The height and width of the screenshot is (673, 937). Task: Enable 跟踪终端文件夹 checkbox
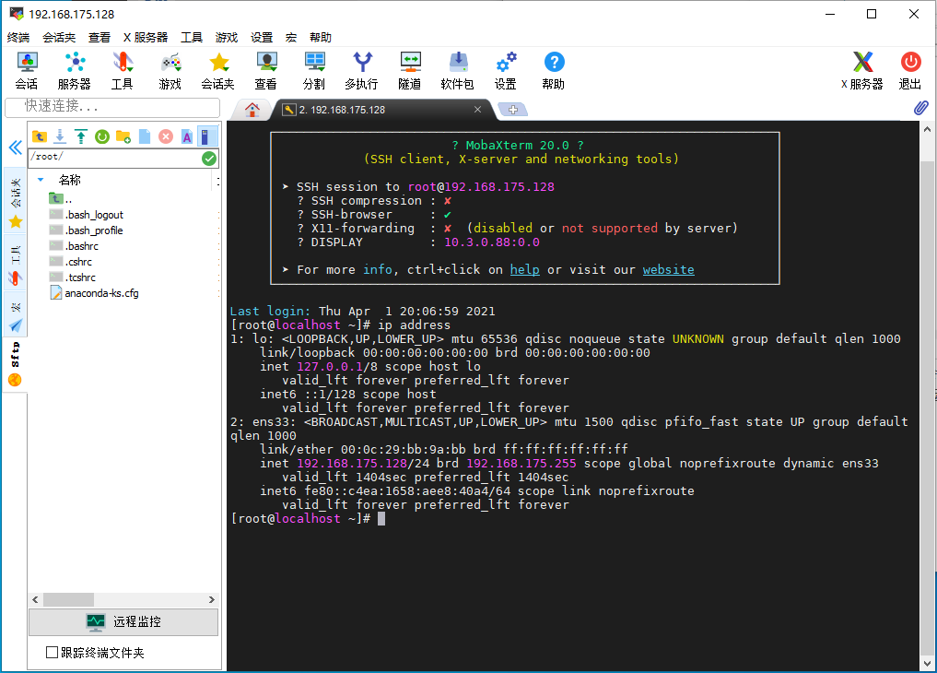click(x=53, y=653)
